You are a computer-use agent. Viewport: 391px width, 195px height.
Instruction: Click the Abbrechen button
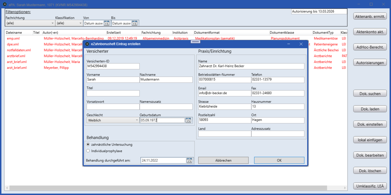(224, 160)
